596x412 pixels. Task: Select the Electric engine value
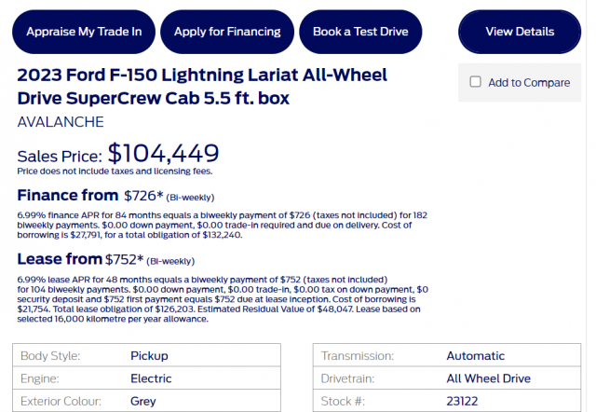tap(151, 378)
